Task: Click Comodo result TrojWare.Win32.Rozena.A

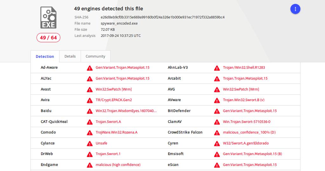Action: 117,132
